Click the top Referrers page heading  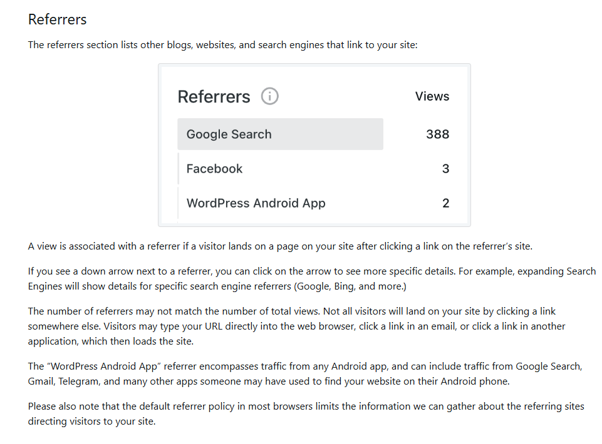click(x=58, y=19)
